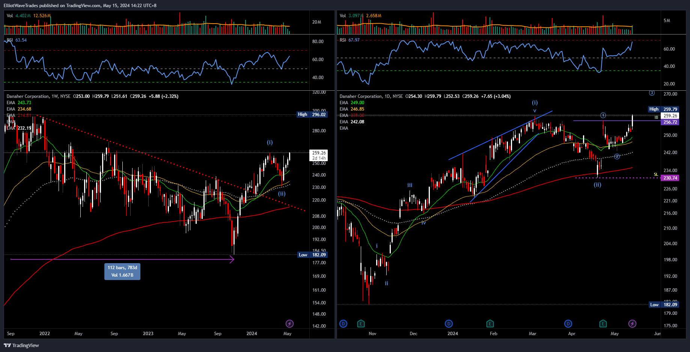Select the iii wave label on the daily chart
The height and width of the screenshot is (352, 690).
(410, 185)
